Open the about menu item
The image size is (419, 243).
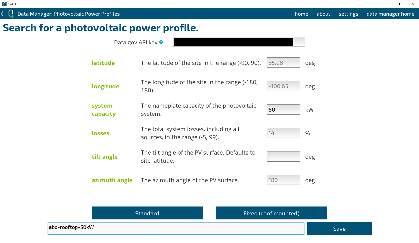pos(323,14)
